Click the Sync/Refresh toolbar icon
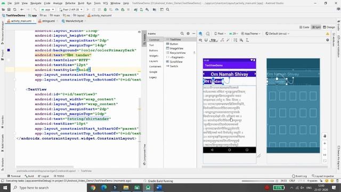The width and height of the screenshot is (341, 192). [x=15, y=10]
